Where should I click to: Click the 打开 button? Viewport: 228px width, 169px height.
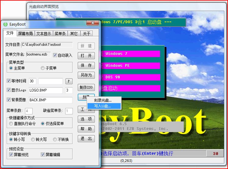(86, 56)
